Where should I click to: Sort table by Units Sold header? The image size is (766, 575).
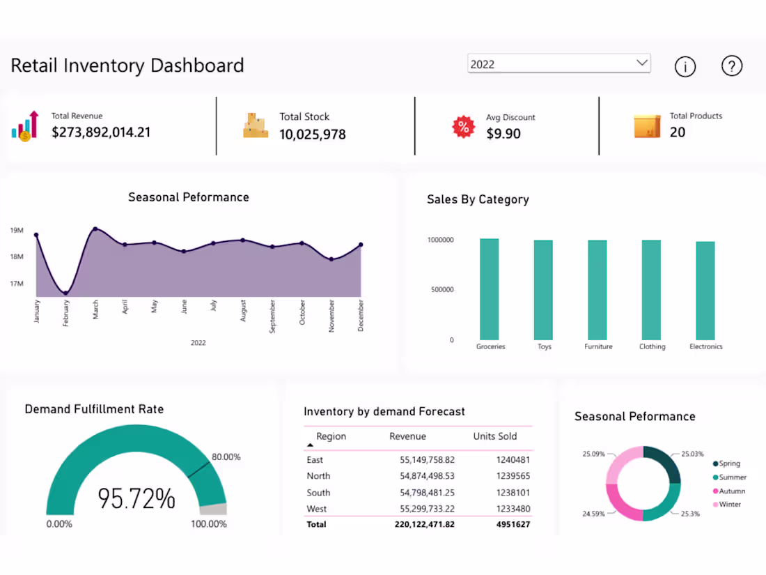[x=495, y=436]
